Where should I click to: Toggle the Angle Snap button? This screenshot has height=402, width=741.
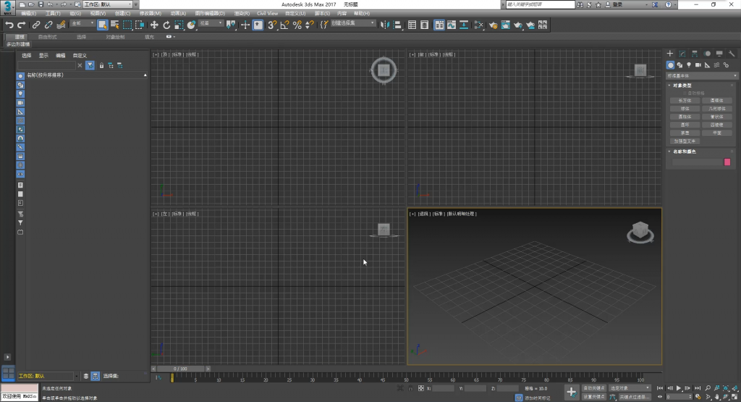284,25
